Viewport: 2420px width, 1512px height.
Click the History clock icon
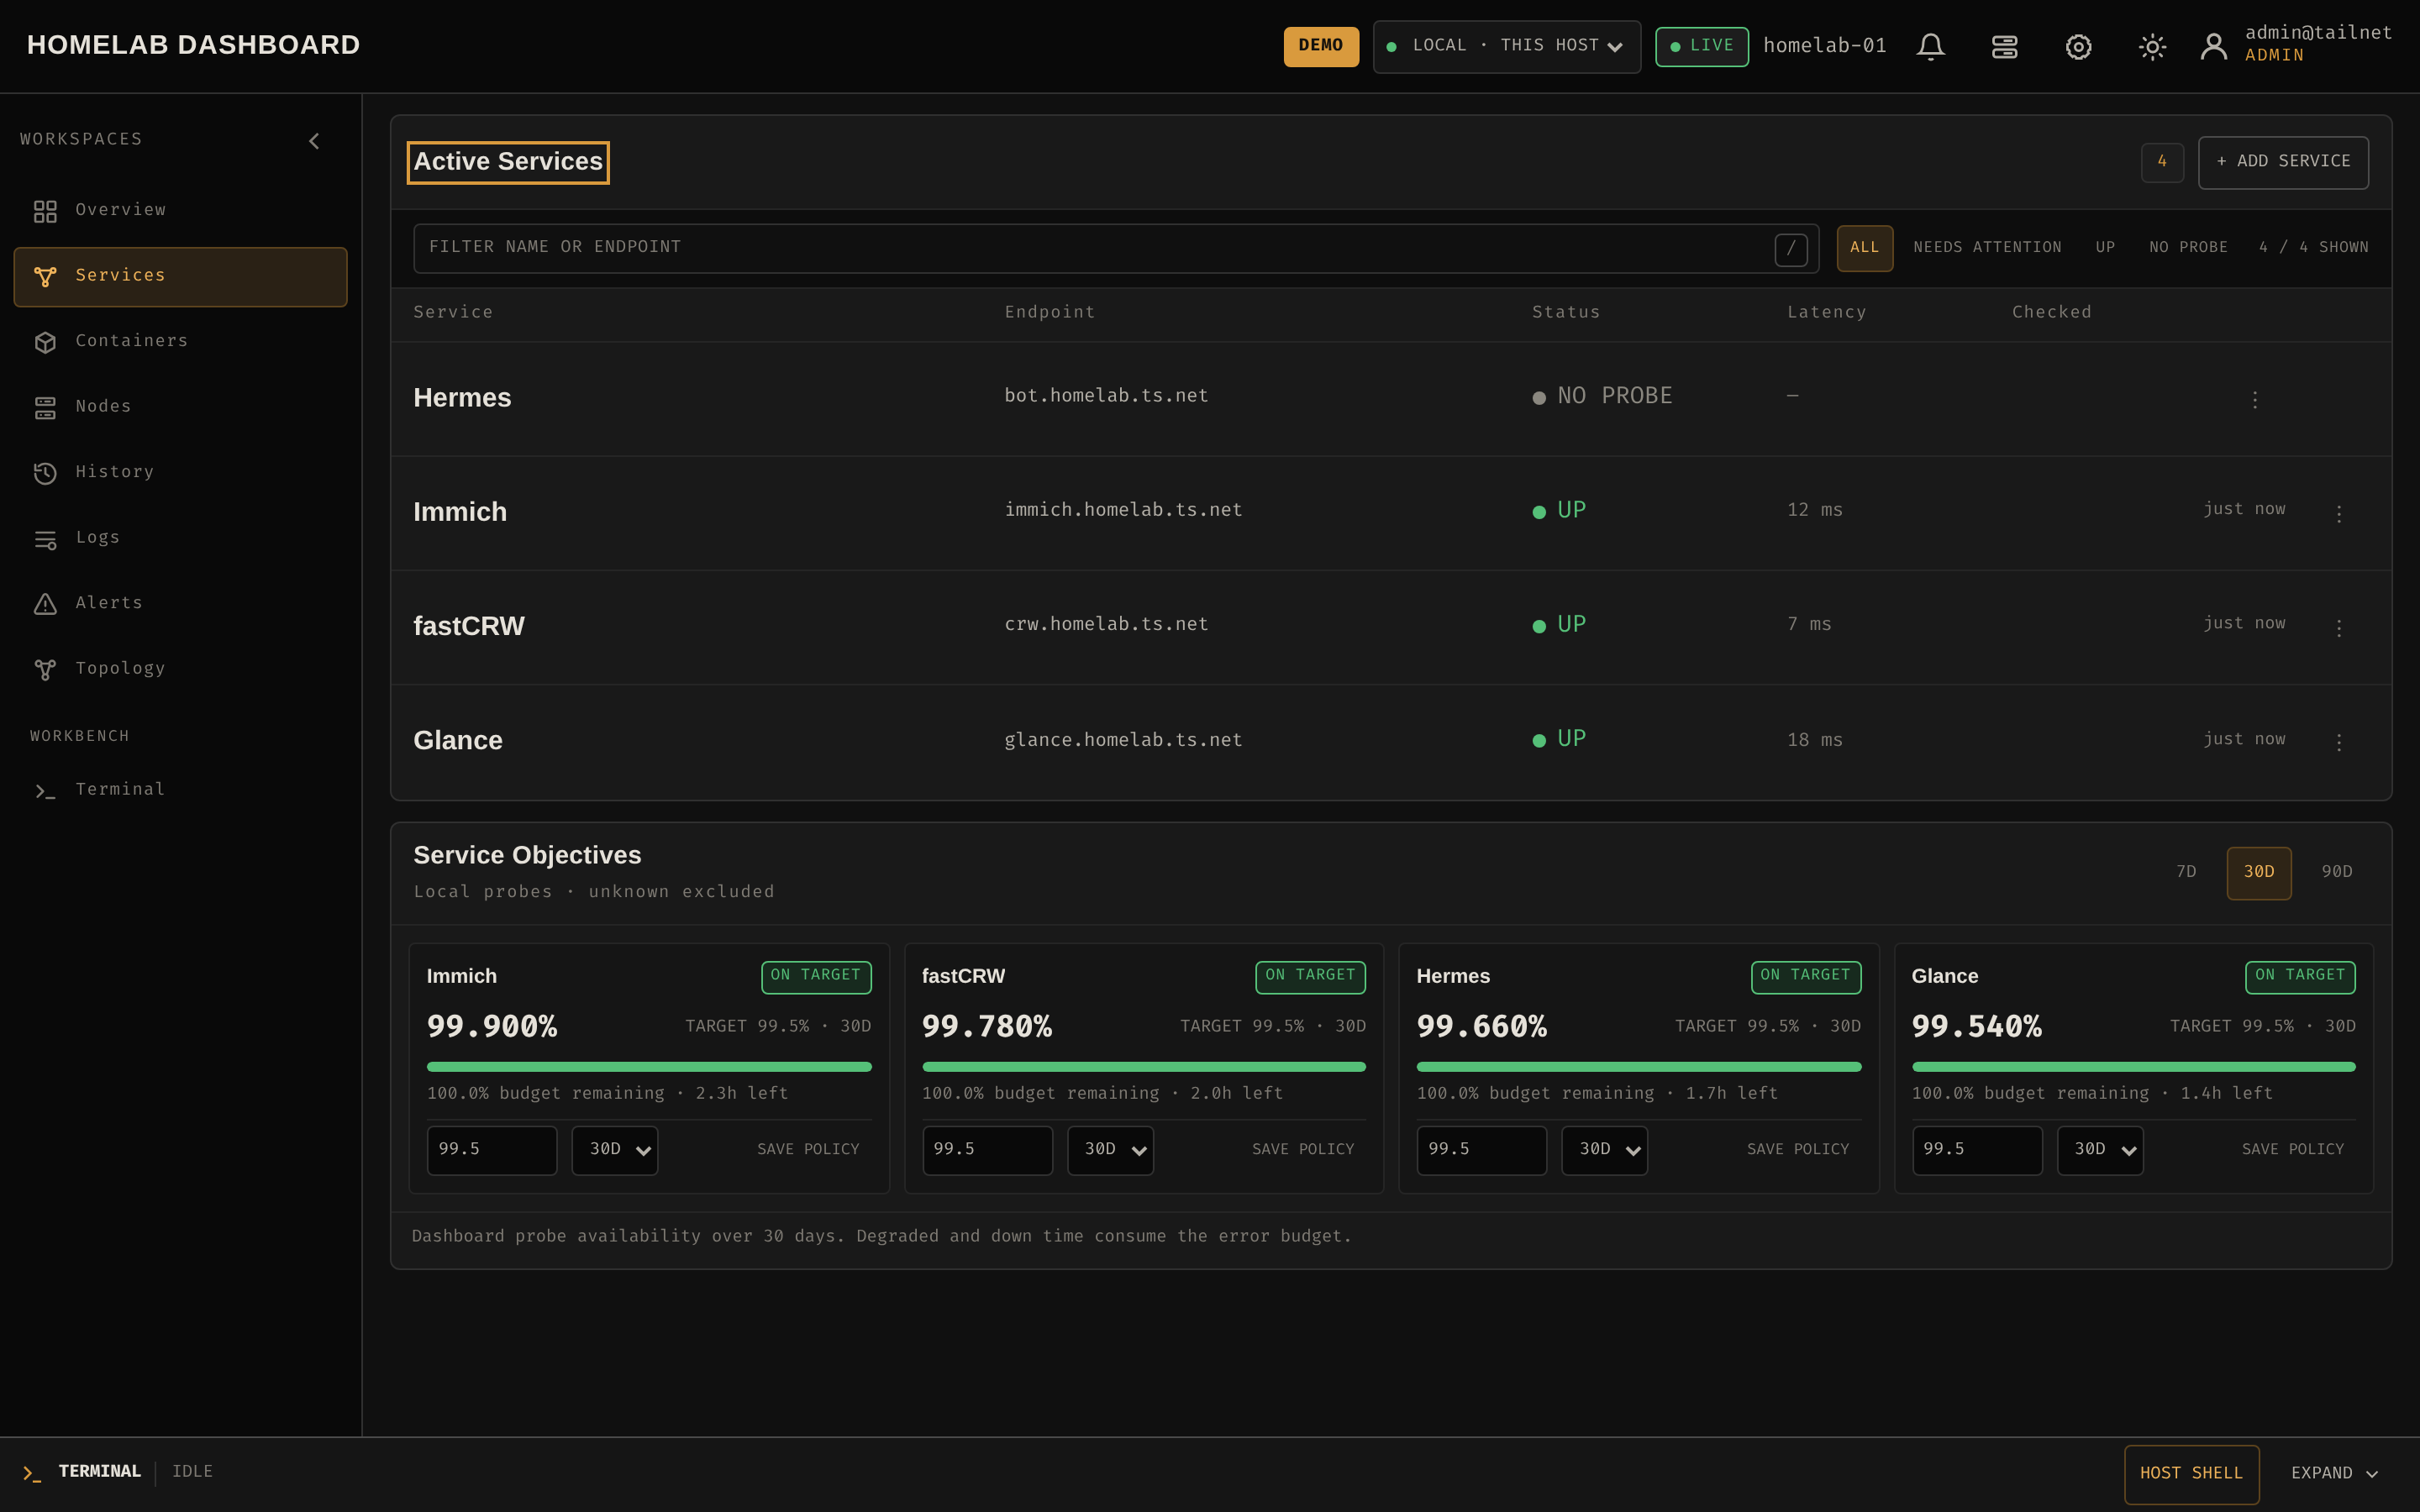[x=45, y=473]
